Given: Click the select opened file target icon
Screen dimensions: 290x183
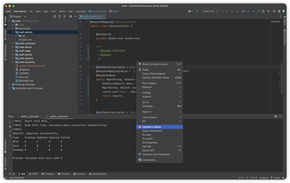Looking at the screenshot, I should coord(55,16).
